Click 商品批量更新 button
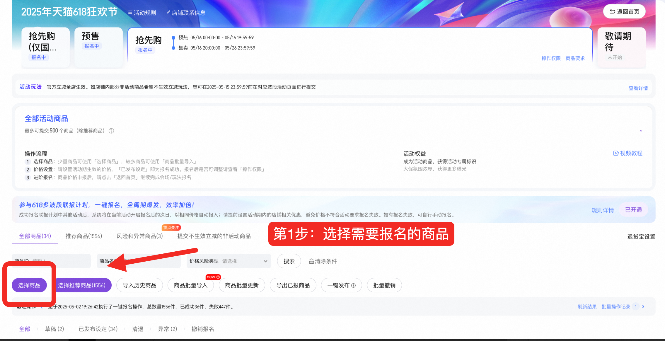Screen dimensions: 665x341 [x=242, y=285]
